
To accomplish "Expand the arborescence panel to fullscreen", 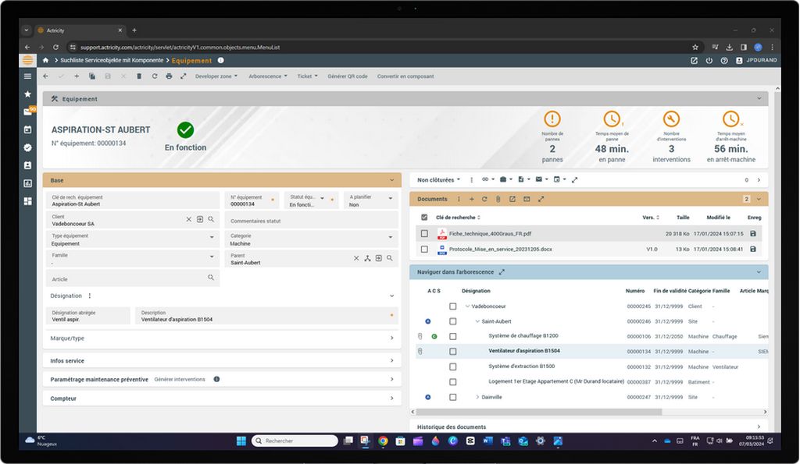I will (x=502, y=272).
